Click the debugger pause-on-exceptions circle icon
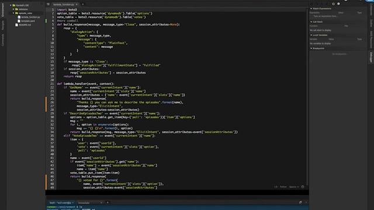Image resolution: width=374 pixels, height=210 pixels. coord(333,4)
